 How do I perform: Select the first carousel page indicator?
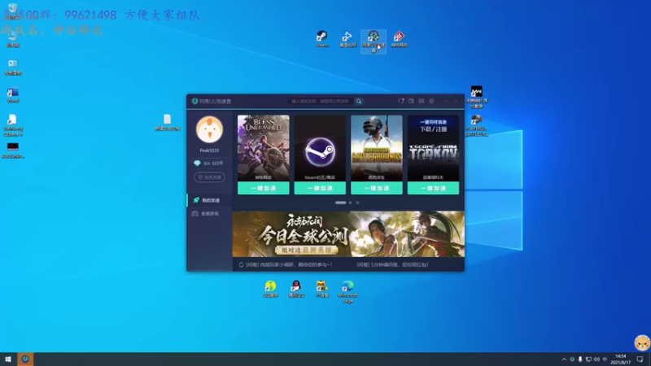(340, 203)
